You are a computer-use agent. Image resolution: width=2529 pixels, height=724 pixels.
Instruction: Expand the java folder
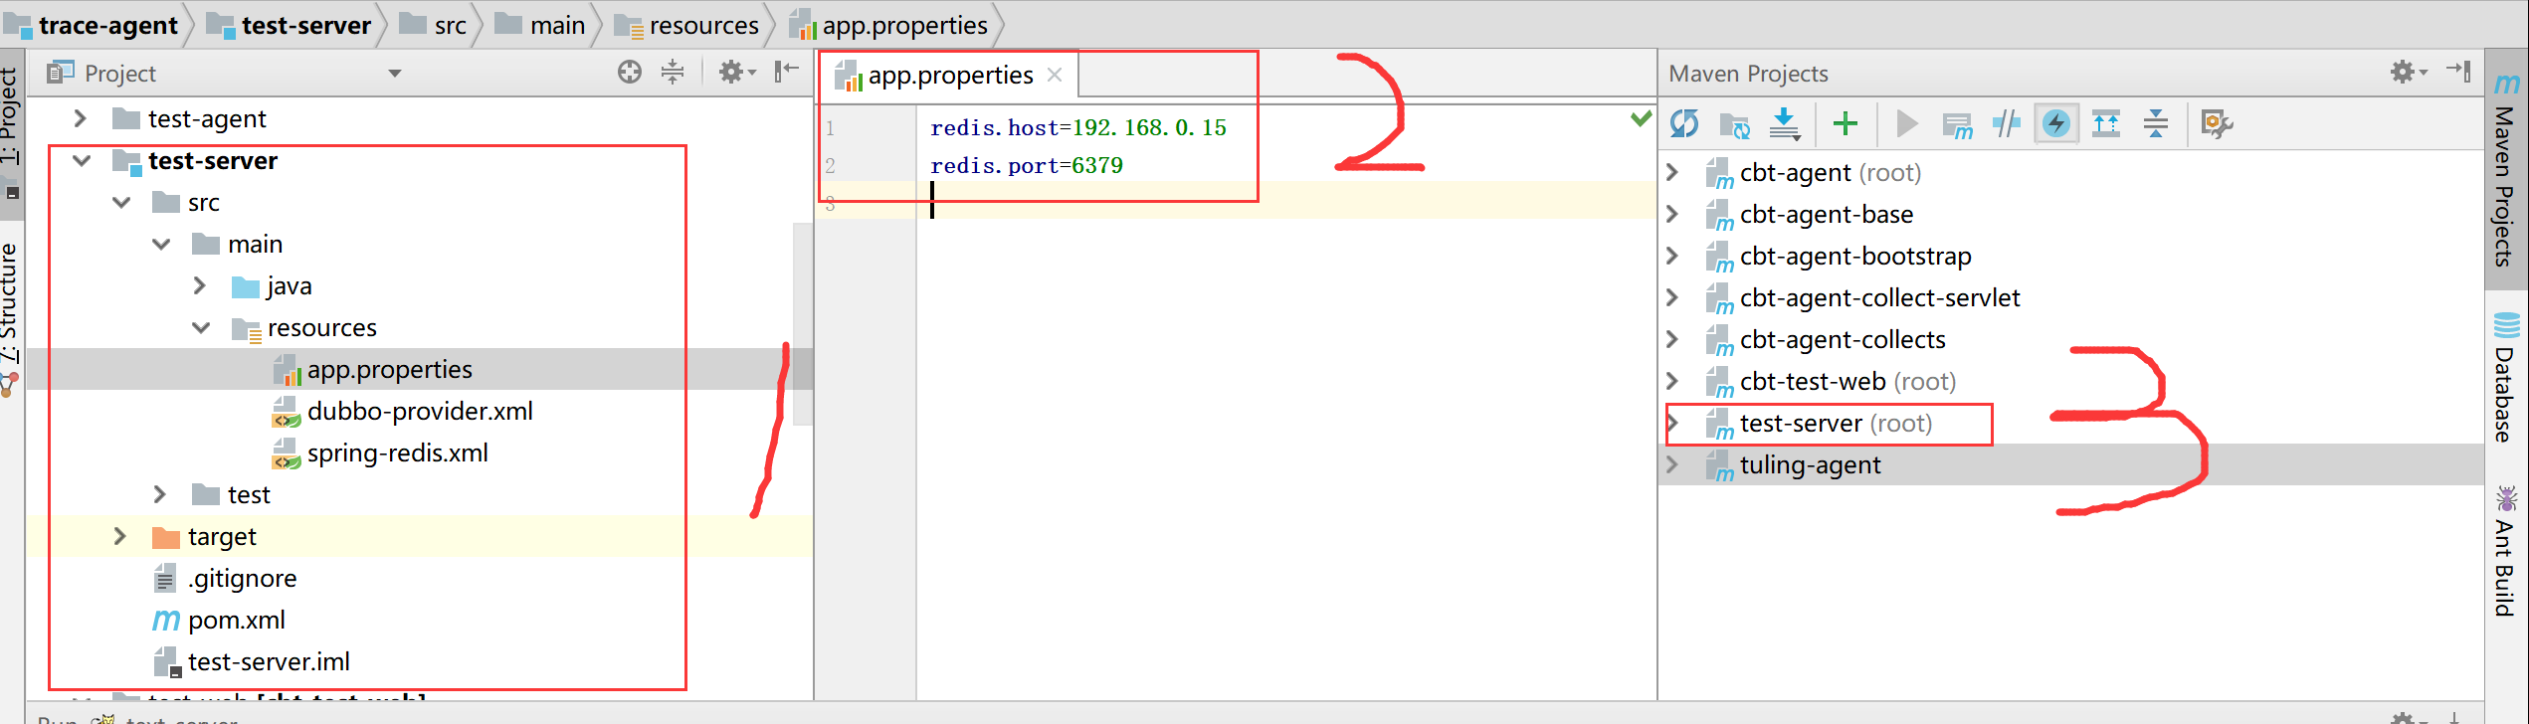pyautogui.click(x=200, y=286)
